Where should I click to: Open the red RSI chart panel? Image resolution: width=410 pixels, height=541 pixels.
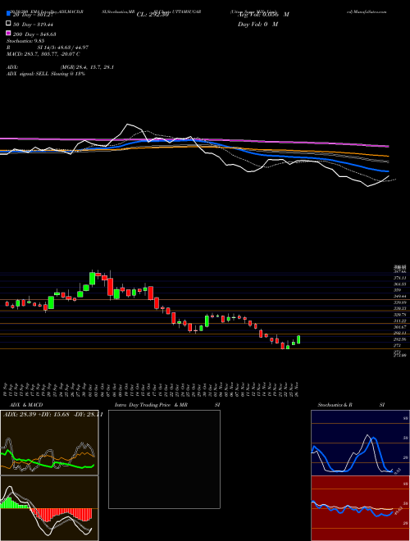(x=360, y=508)
